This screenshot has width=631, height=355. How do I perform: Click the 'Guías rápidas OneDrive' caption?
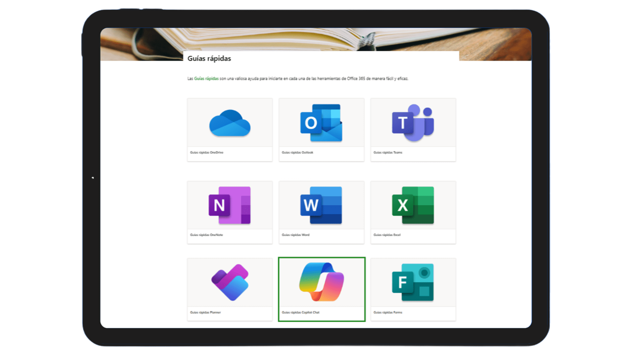click(x=207, y=153)
